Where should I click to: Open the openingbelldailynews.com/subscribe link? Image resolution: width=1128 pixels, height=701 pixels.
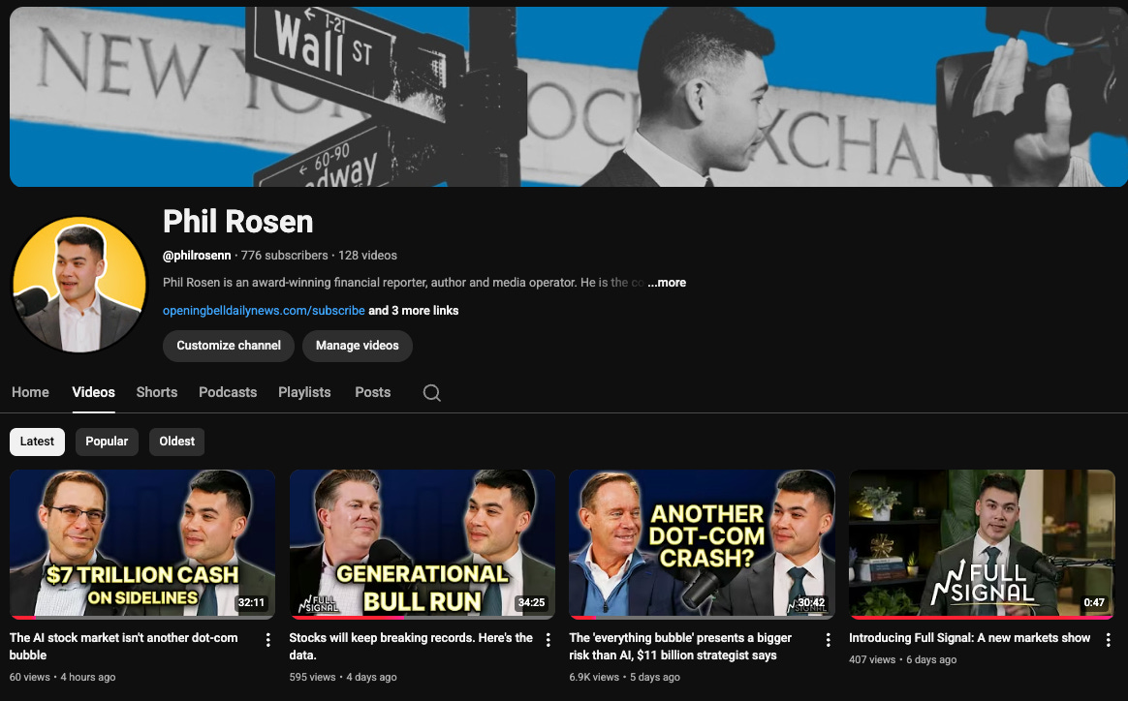tap(264, 311)
